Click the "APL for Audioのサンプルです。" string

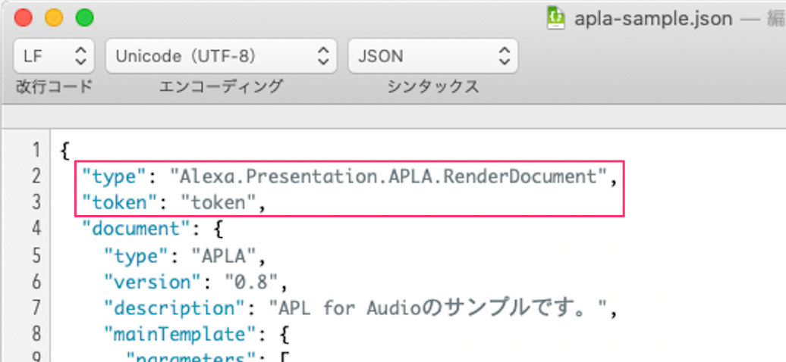pos(438,308)
